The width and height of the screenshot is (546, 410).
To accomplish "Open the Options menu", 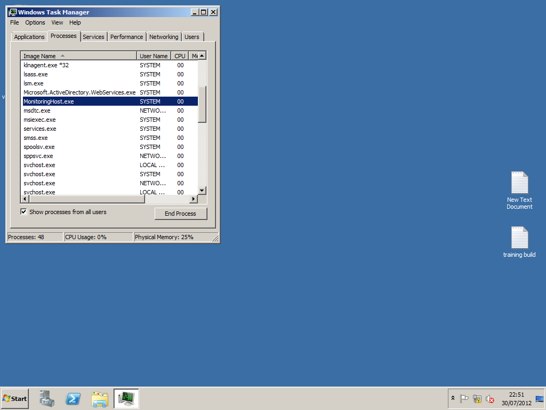I will [35, 22].
